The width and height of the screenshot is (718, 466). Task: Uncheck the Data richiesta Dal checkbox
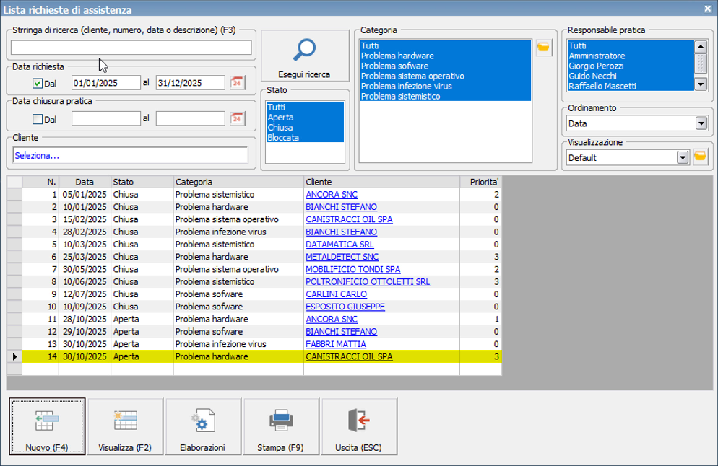click(x=38, y=83)
